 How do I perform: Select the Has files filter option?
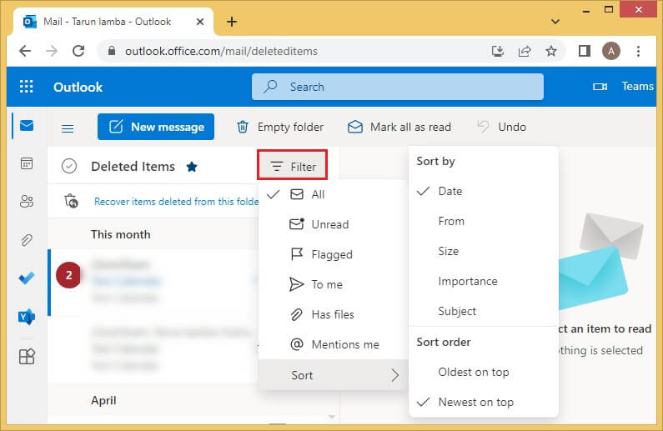334,314
